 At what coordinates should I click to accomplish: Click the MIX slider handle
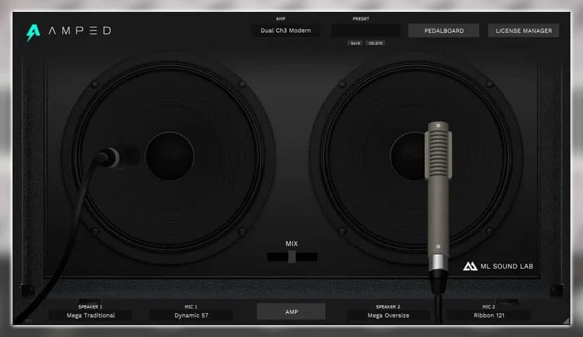pos(292,256)
